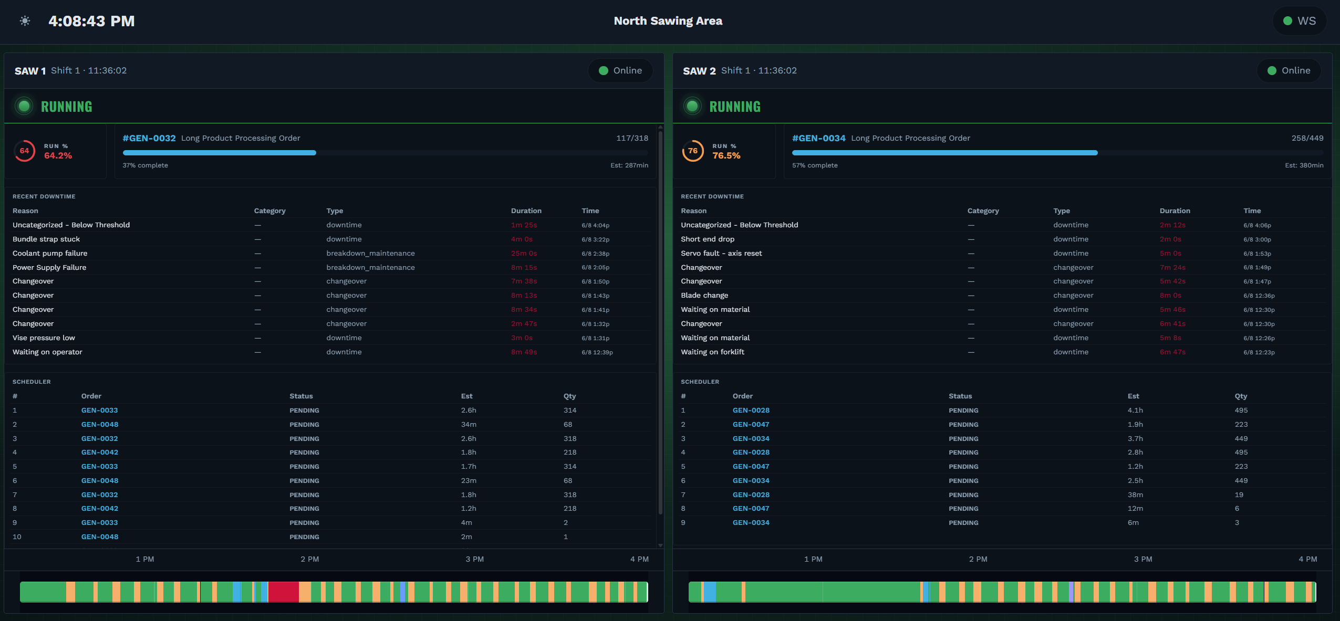
Task: Click the 1 PM label on Saw 1 timeline
Action: (145, 559)
